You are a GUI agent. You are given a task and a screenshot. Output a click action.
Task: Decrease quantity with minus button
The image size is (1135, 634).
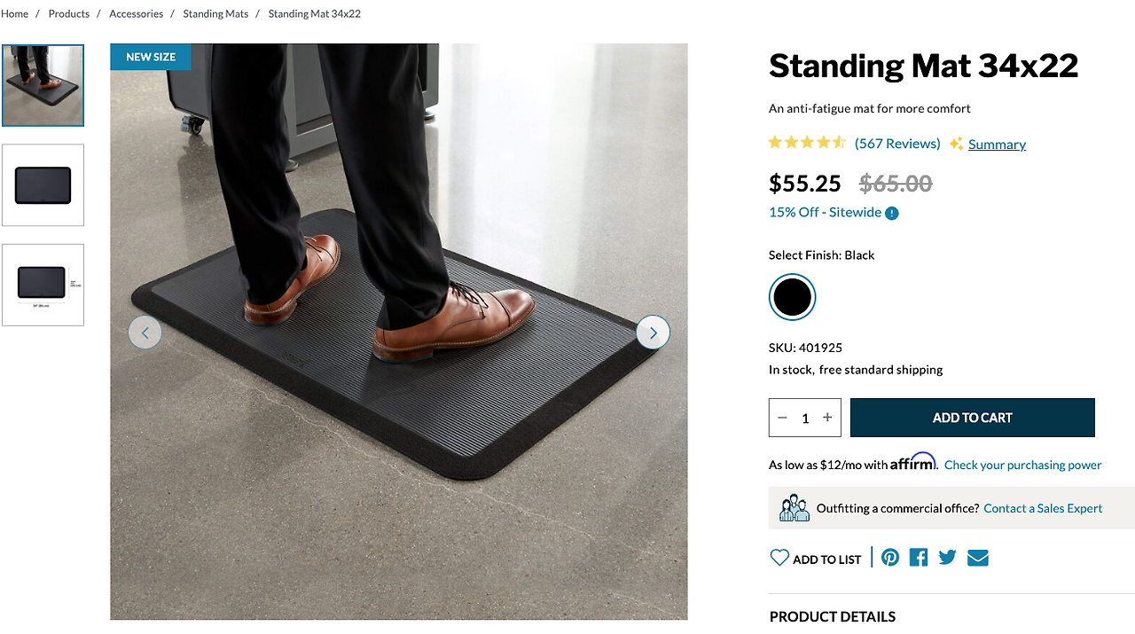(782, 418)
